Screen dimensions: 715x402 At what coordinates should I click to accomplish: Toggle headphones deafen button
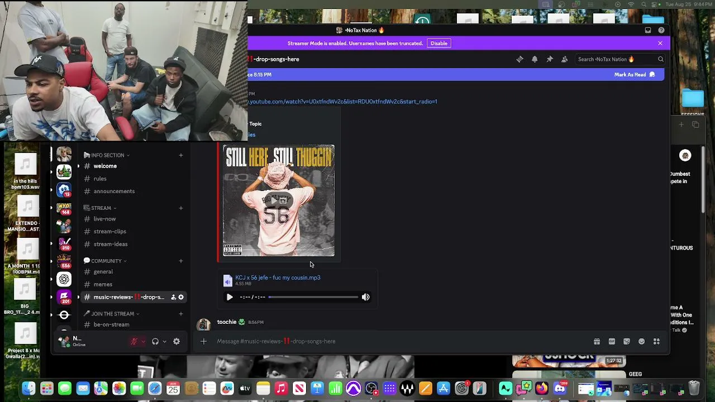(155, 341)
